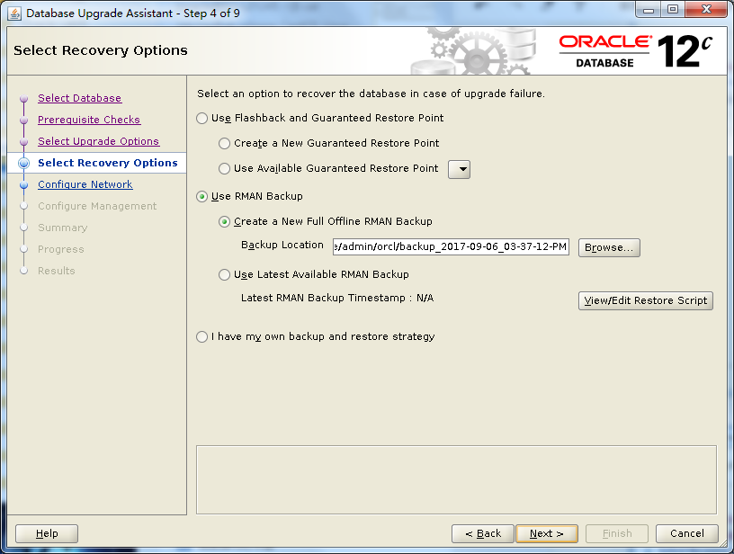This screenshot has width=734, height=554.
Task: Open Select Upgrade Options step
Action: pos(98,141)
